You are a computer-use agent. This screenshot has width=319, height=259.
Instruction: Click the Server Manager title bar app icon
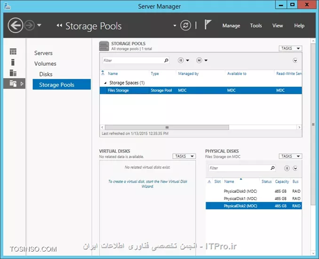(8, 6)
